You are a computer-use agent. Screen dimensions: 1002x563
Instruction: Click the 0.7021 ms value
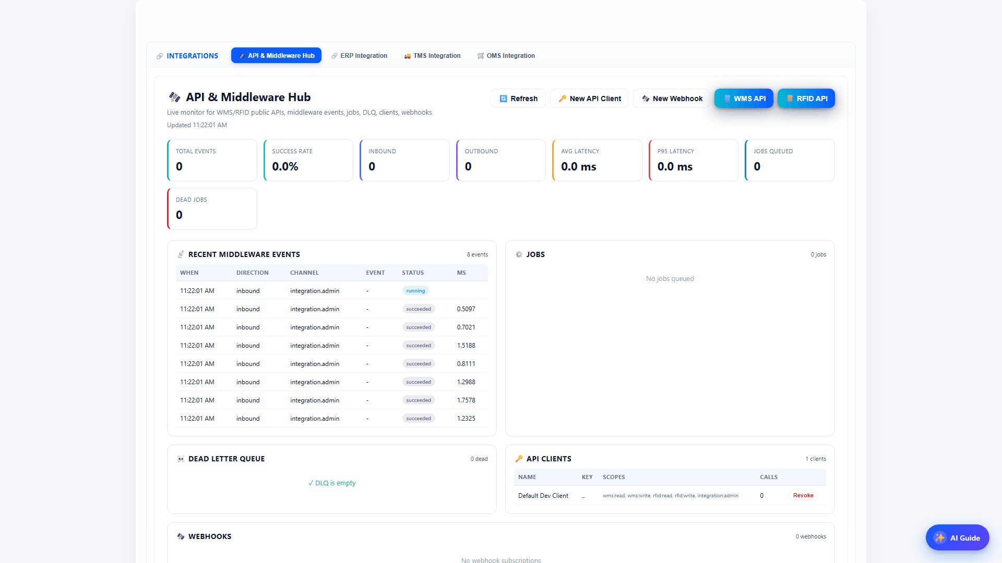[x=466, y=327]
